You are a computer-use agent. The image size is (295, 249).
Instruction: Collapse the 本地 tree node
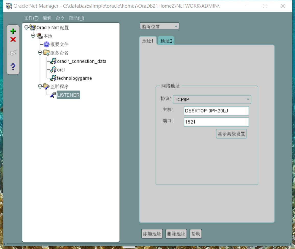33,36
